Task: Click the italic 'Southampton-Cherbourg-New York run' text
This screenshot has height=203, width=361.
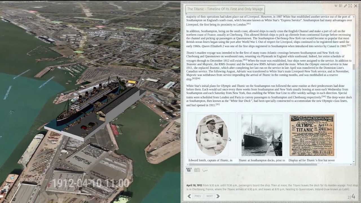Action: (x=282, y=38)
